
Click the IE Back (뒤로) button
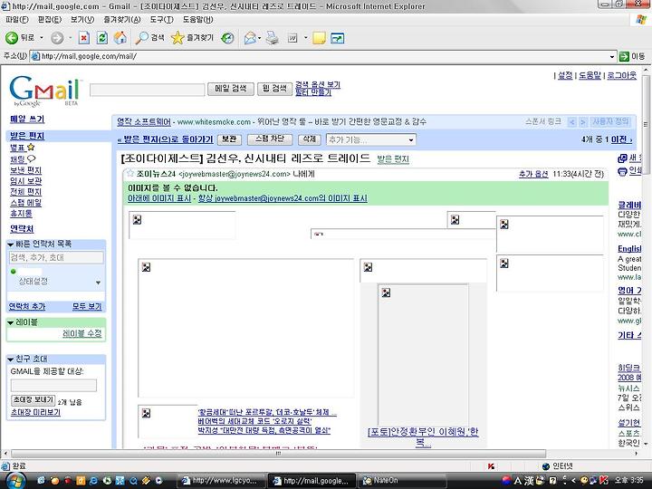[20, 38]
